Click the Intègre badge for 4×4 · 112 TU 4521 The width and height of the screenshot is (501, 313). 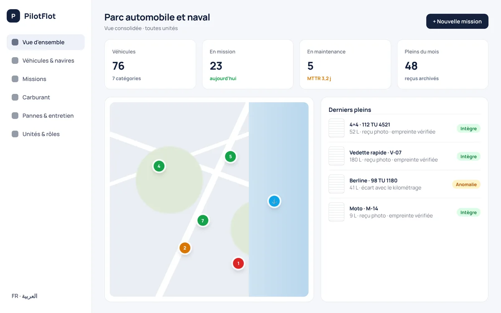coord(468,129)
